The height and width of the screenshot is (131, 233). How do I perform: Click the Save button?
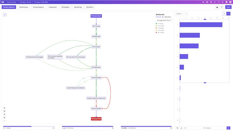[228, 7]
